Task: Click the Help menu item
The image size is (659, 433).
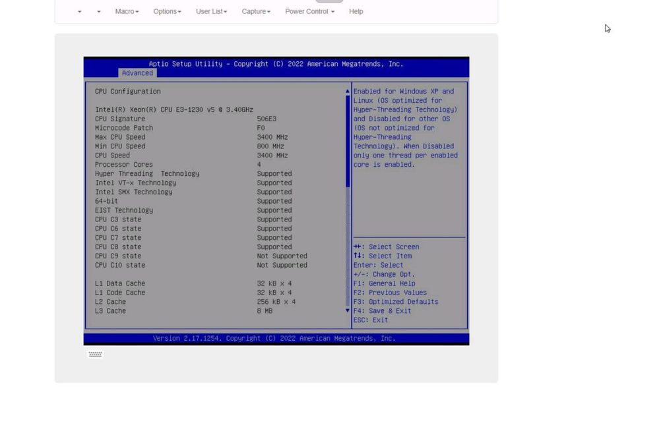Action: 356,11
